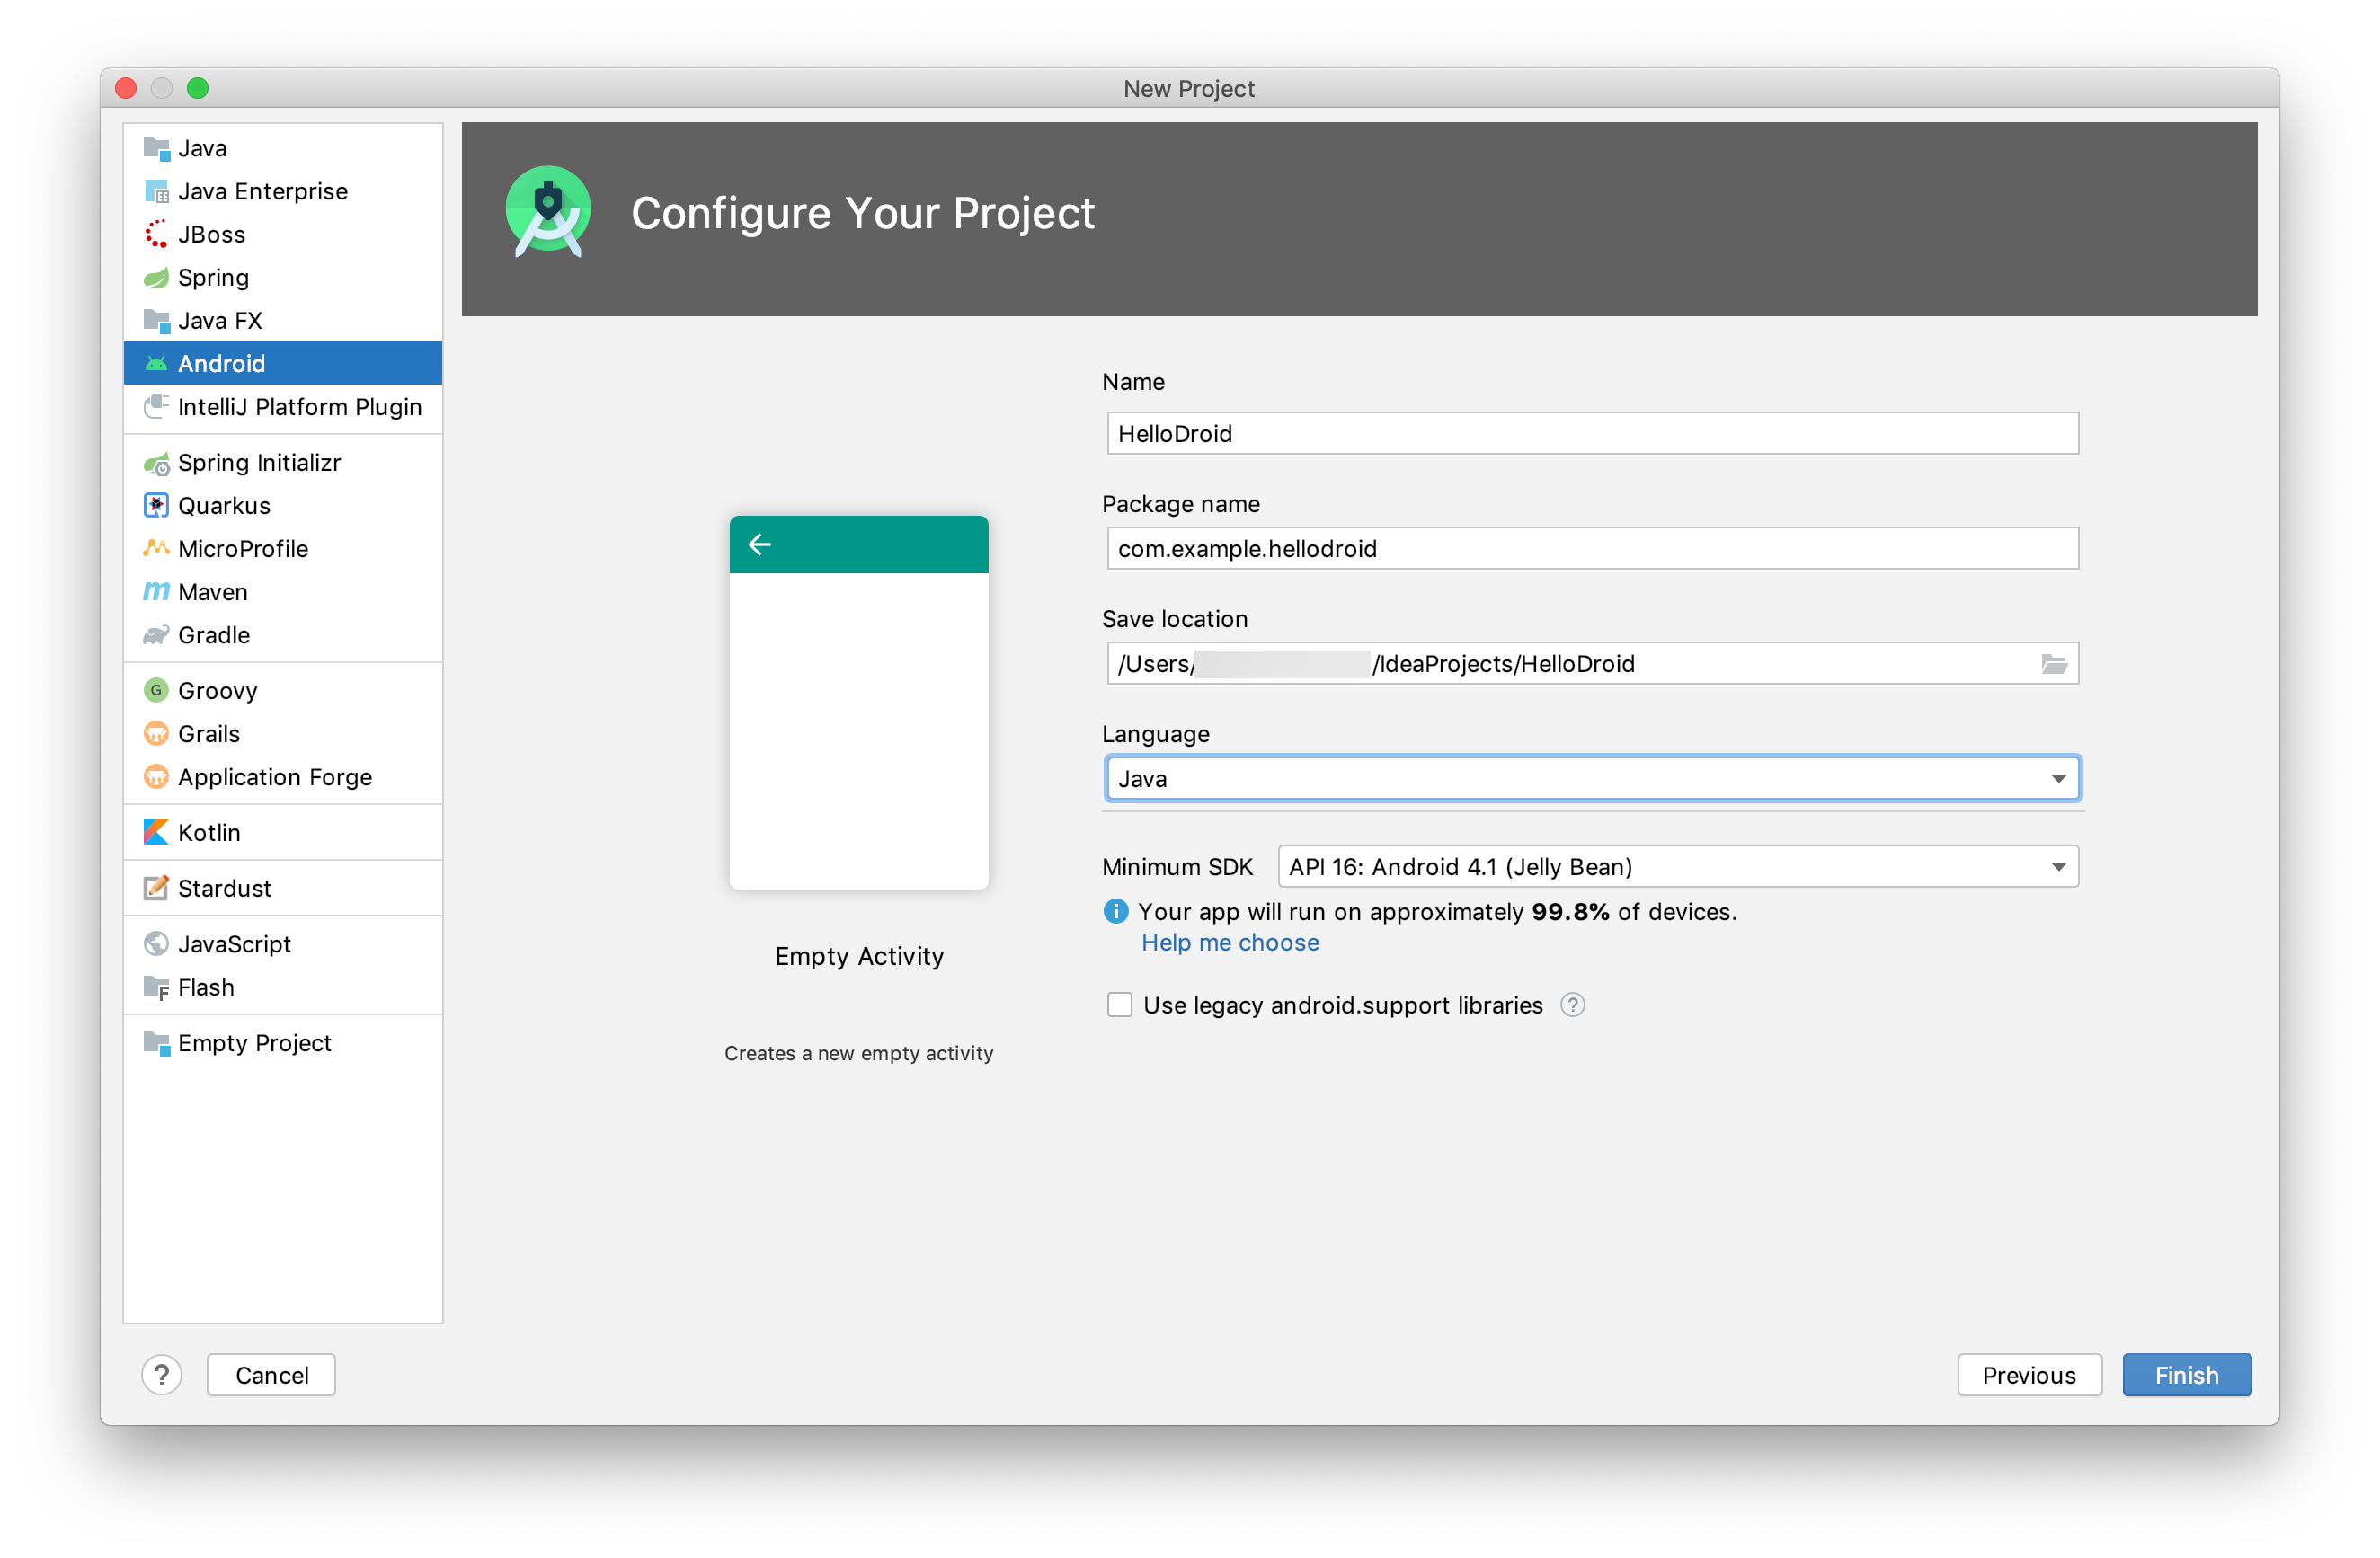Select the JavaScript globe icon

(x=156, y=944)
